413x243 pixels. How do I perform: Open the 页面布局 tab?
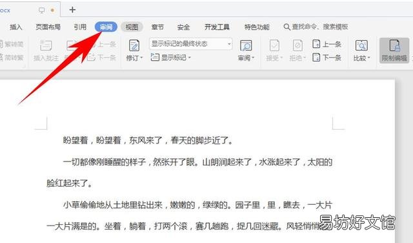pos(48,27)
